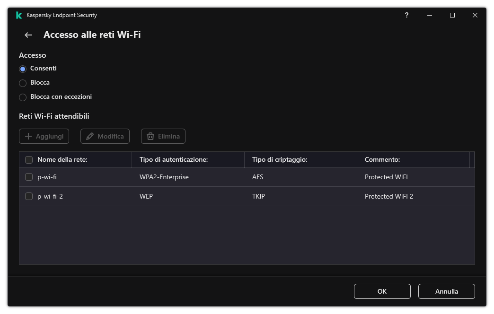494x314 pixels.
Task: Sort by Nome della rete column
Action: tap(62, 160)
